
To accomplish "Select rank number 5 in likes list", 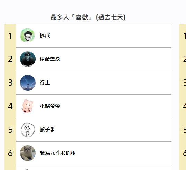I will (x=10, y=130).
